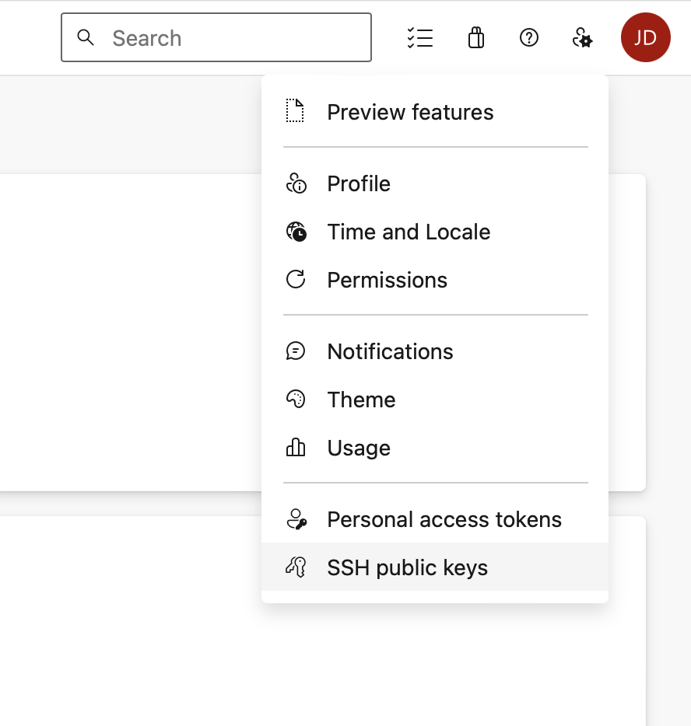
Task: Select the Theme menu label
Action: coord(361,400)
